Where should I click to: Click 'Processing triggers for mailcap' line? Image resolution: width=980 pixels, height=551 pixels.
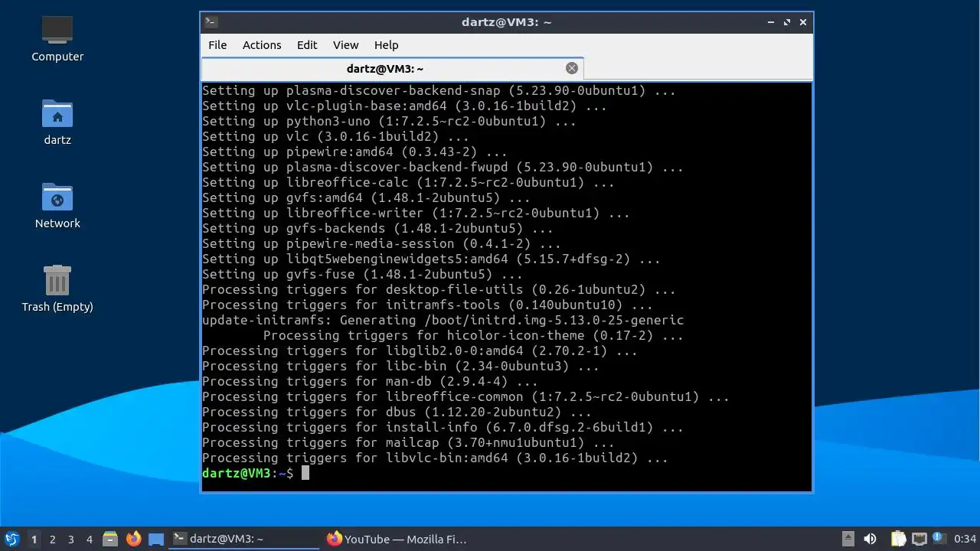(x=408, y=442)
